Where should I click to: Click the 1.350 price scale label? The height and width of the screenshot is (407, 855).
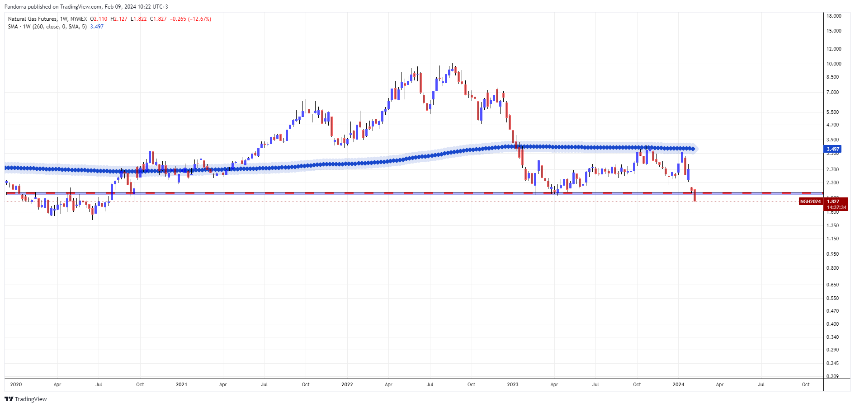(832, 225)
